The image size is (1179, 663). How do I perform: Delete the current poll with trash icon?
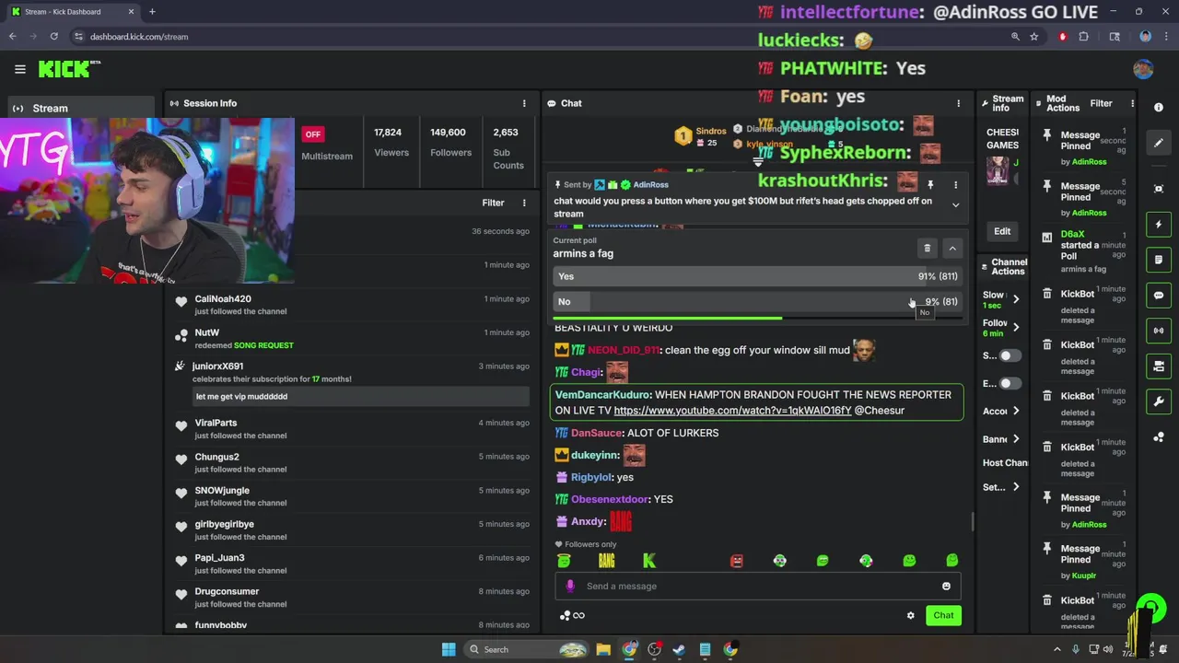[x=928, y=248]
